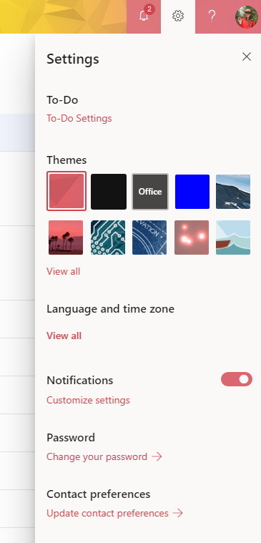The height and width of the screenshot is (543, 261).
Task: Apply the palm trees sunset theme
Action: pos(66,238)
